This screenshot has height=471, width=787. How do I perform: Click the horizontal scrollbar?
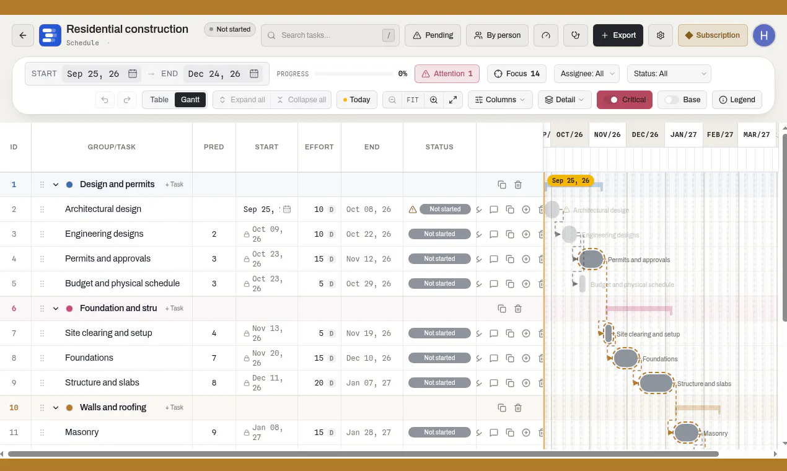point(363,454)
